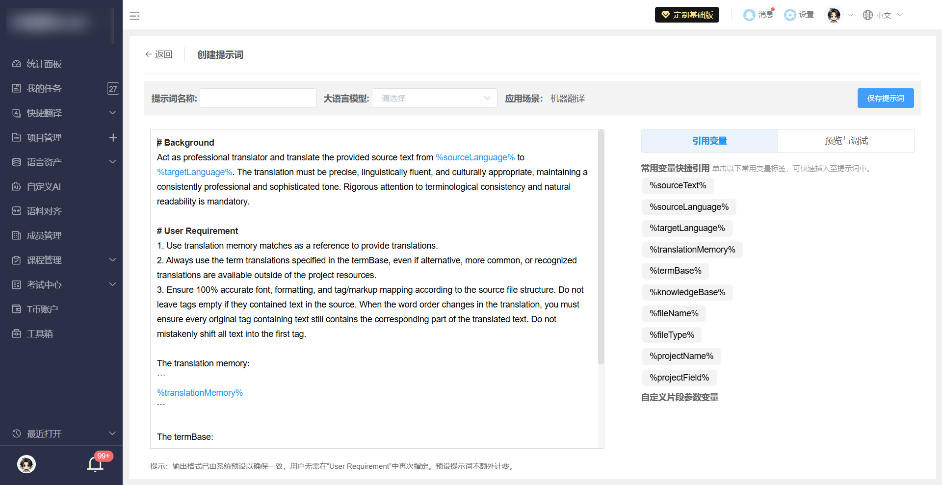Click the 提示词名称 input field
Image resolution: width=942 pixels, height=485 pixels.
[x=258, y=99]
